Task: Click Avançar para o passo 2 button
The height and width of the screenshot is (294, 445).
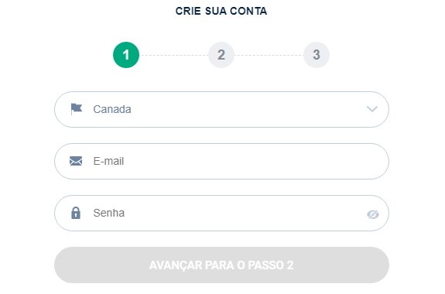Action: point(221,265)
